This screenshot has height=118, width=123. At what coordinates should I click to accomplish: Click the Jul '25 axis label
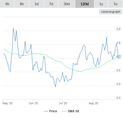coord(63,103)
